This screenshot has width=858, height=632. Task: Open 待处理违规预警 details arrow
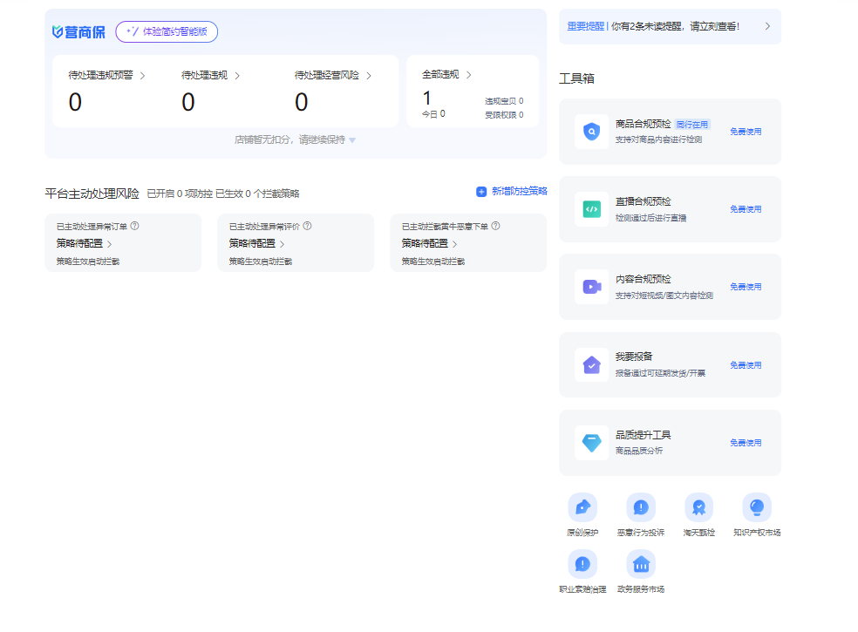pos(142,76)
